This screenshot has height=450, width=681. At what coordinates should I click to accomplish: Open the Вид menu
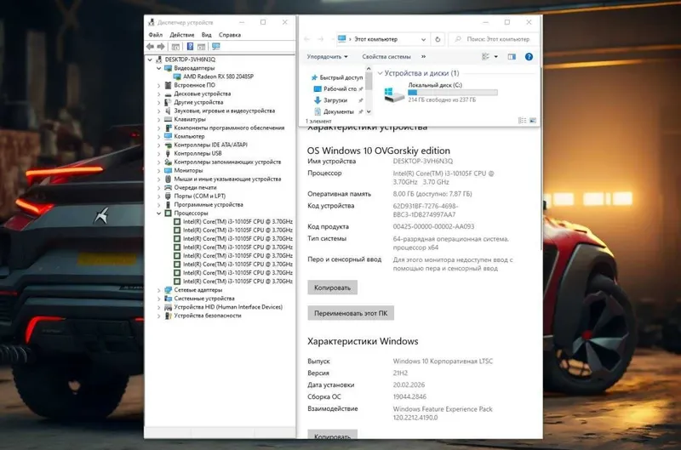click(x=206, y=35)
